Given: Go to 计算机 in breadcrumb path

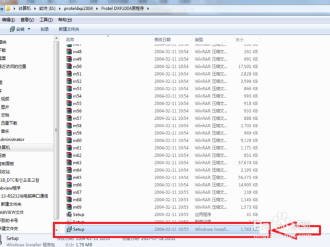Looking at the screenshot, I should (x=24, y=9).
